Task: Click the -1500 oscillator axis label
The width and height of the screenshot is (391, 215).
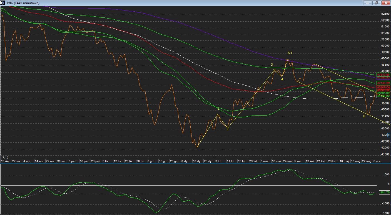Action: tap(386, 213)
